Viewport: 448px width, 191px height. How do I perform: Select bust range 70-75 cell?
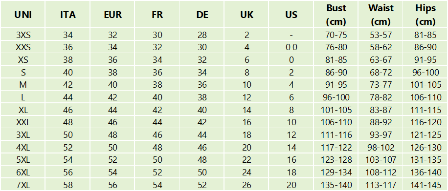coord(336,35)
